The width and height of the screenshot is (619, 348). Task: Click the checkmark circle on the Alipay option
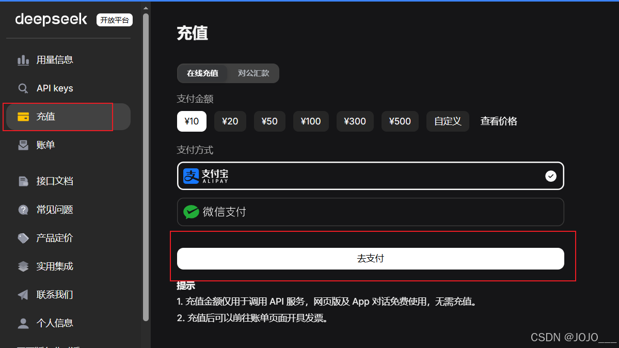pyautogui.click(x=551, y=176)
